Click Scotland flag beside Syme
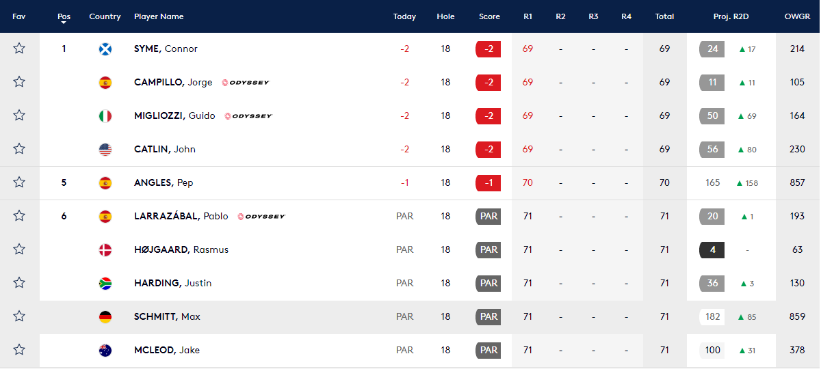This screenshot has width=821, height=369. [x=105, y=49]
